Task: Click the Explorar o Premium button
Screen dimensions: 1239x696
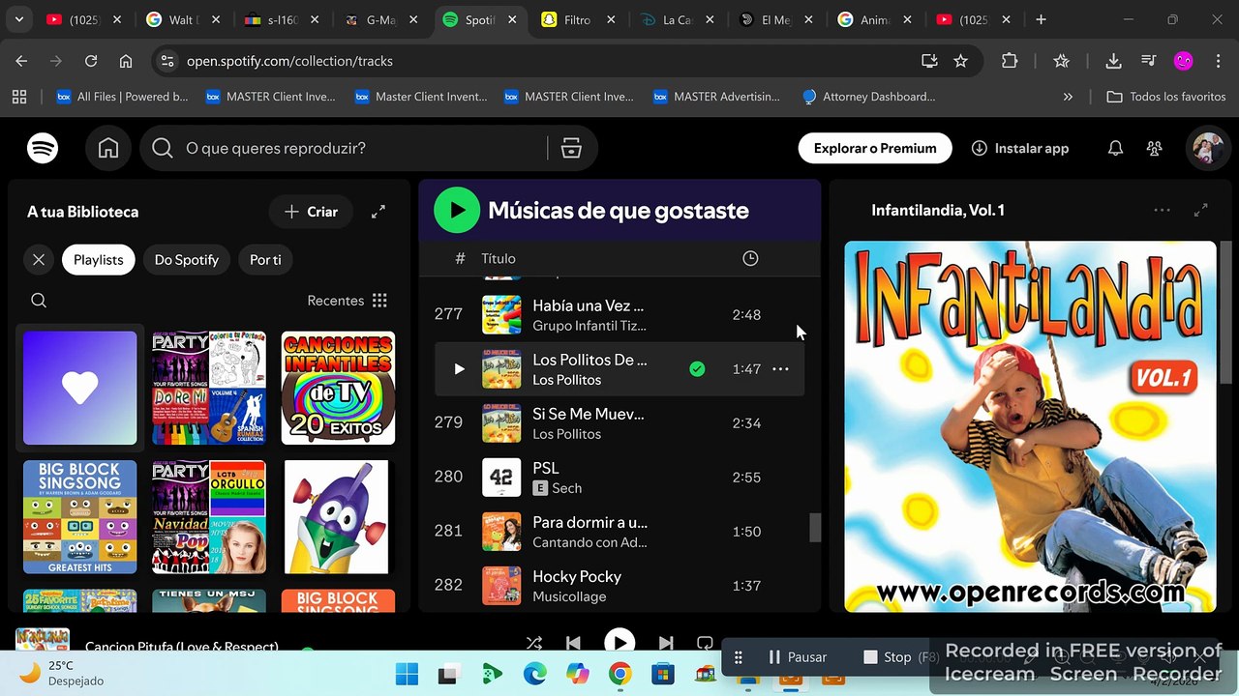Action: click(x=875, y=149)
